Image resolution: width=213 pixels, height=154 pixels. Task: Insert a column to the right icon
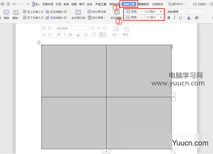coord(47,18)
